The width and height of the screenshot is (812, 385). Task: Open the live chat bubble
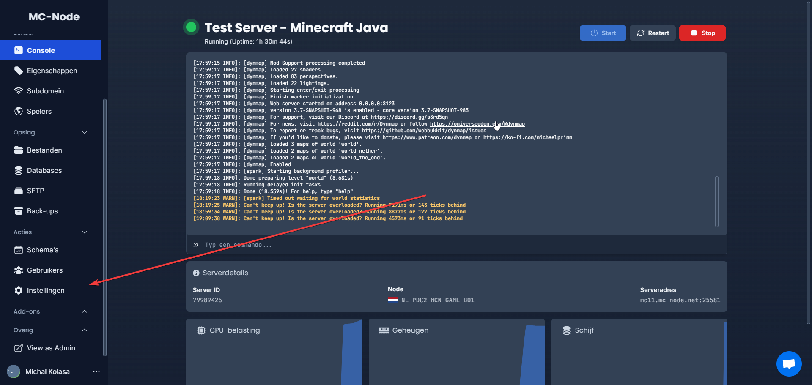[x=789, y=364]
